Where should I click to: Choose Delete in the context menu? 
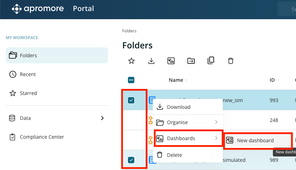[x=174, y=155]
